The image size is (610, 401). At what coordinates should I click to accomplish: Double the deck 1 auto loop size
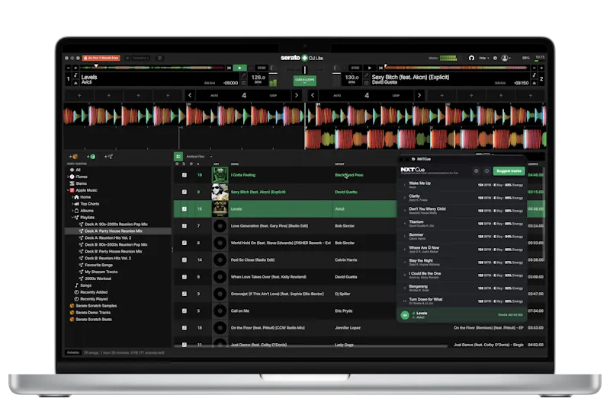pyautogui.click(x=297, y=95)
